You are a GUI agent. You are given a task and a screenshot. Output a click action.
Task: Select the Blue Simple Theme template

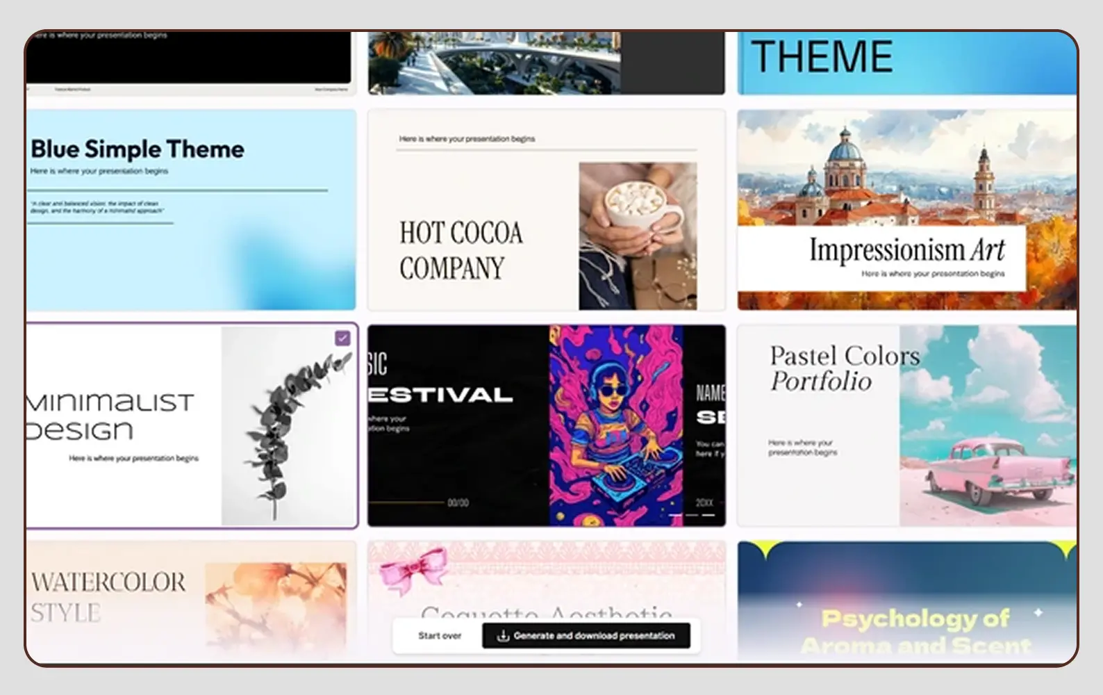click(137, 149)
